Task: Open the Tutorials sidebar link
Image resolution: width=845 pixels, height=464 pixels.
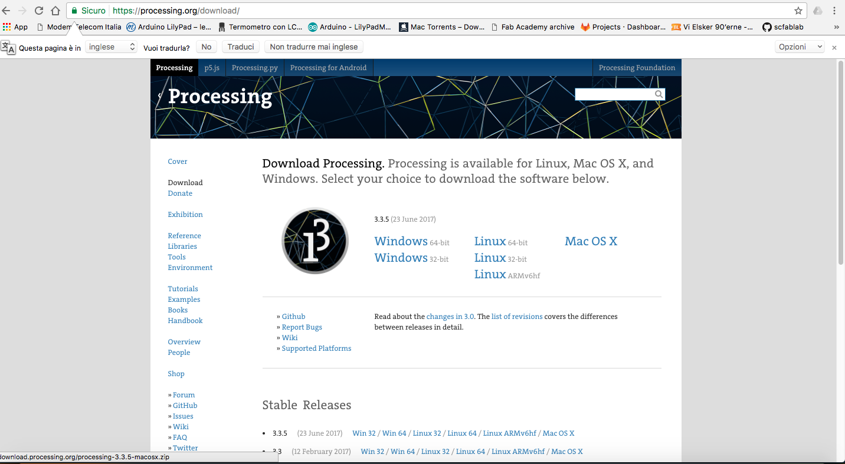Action: pyautogui.click(x=183, y=289)
